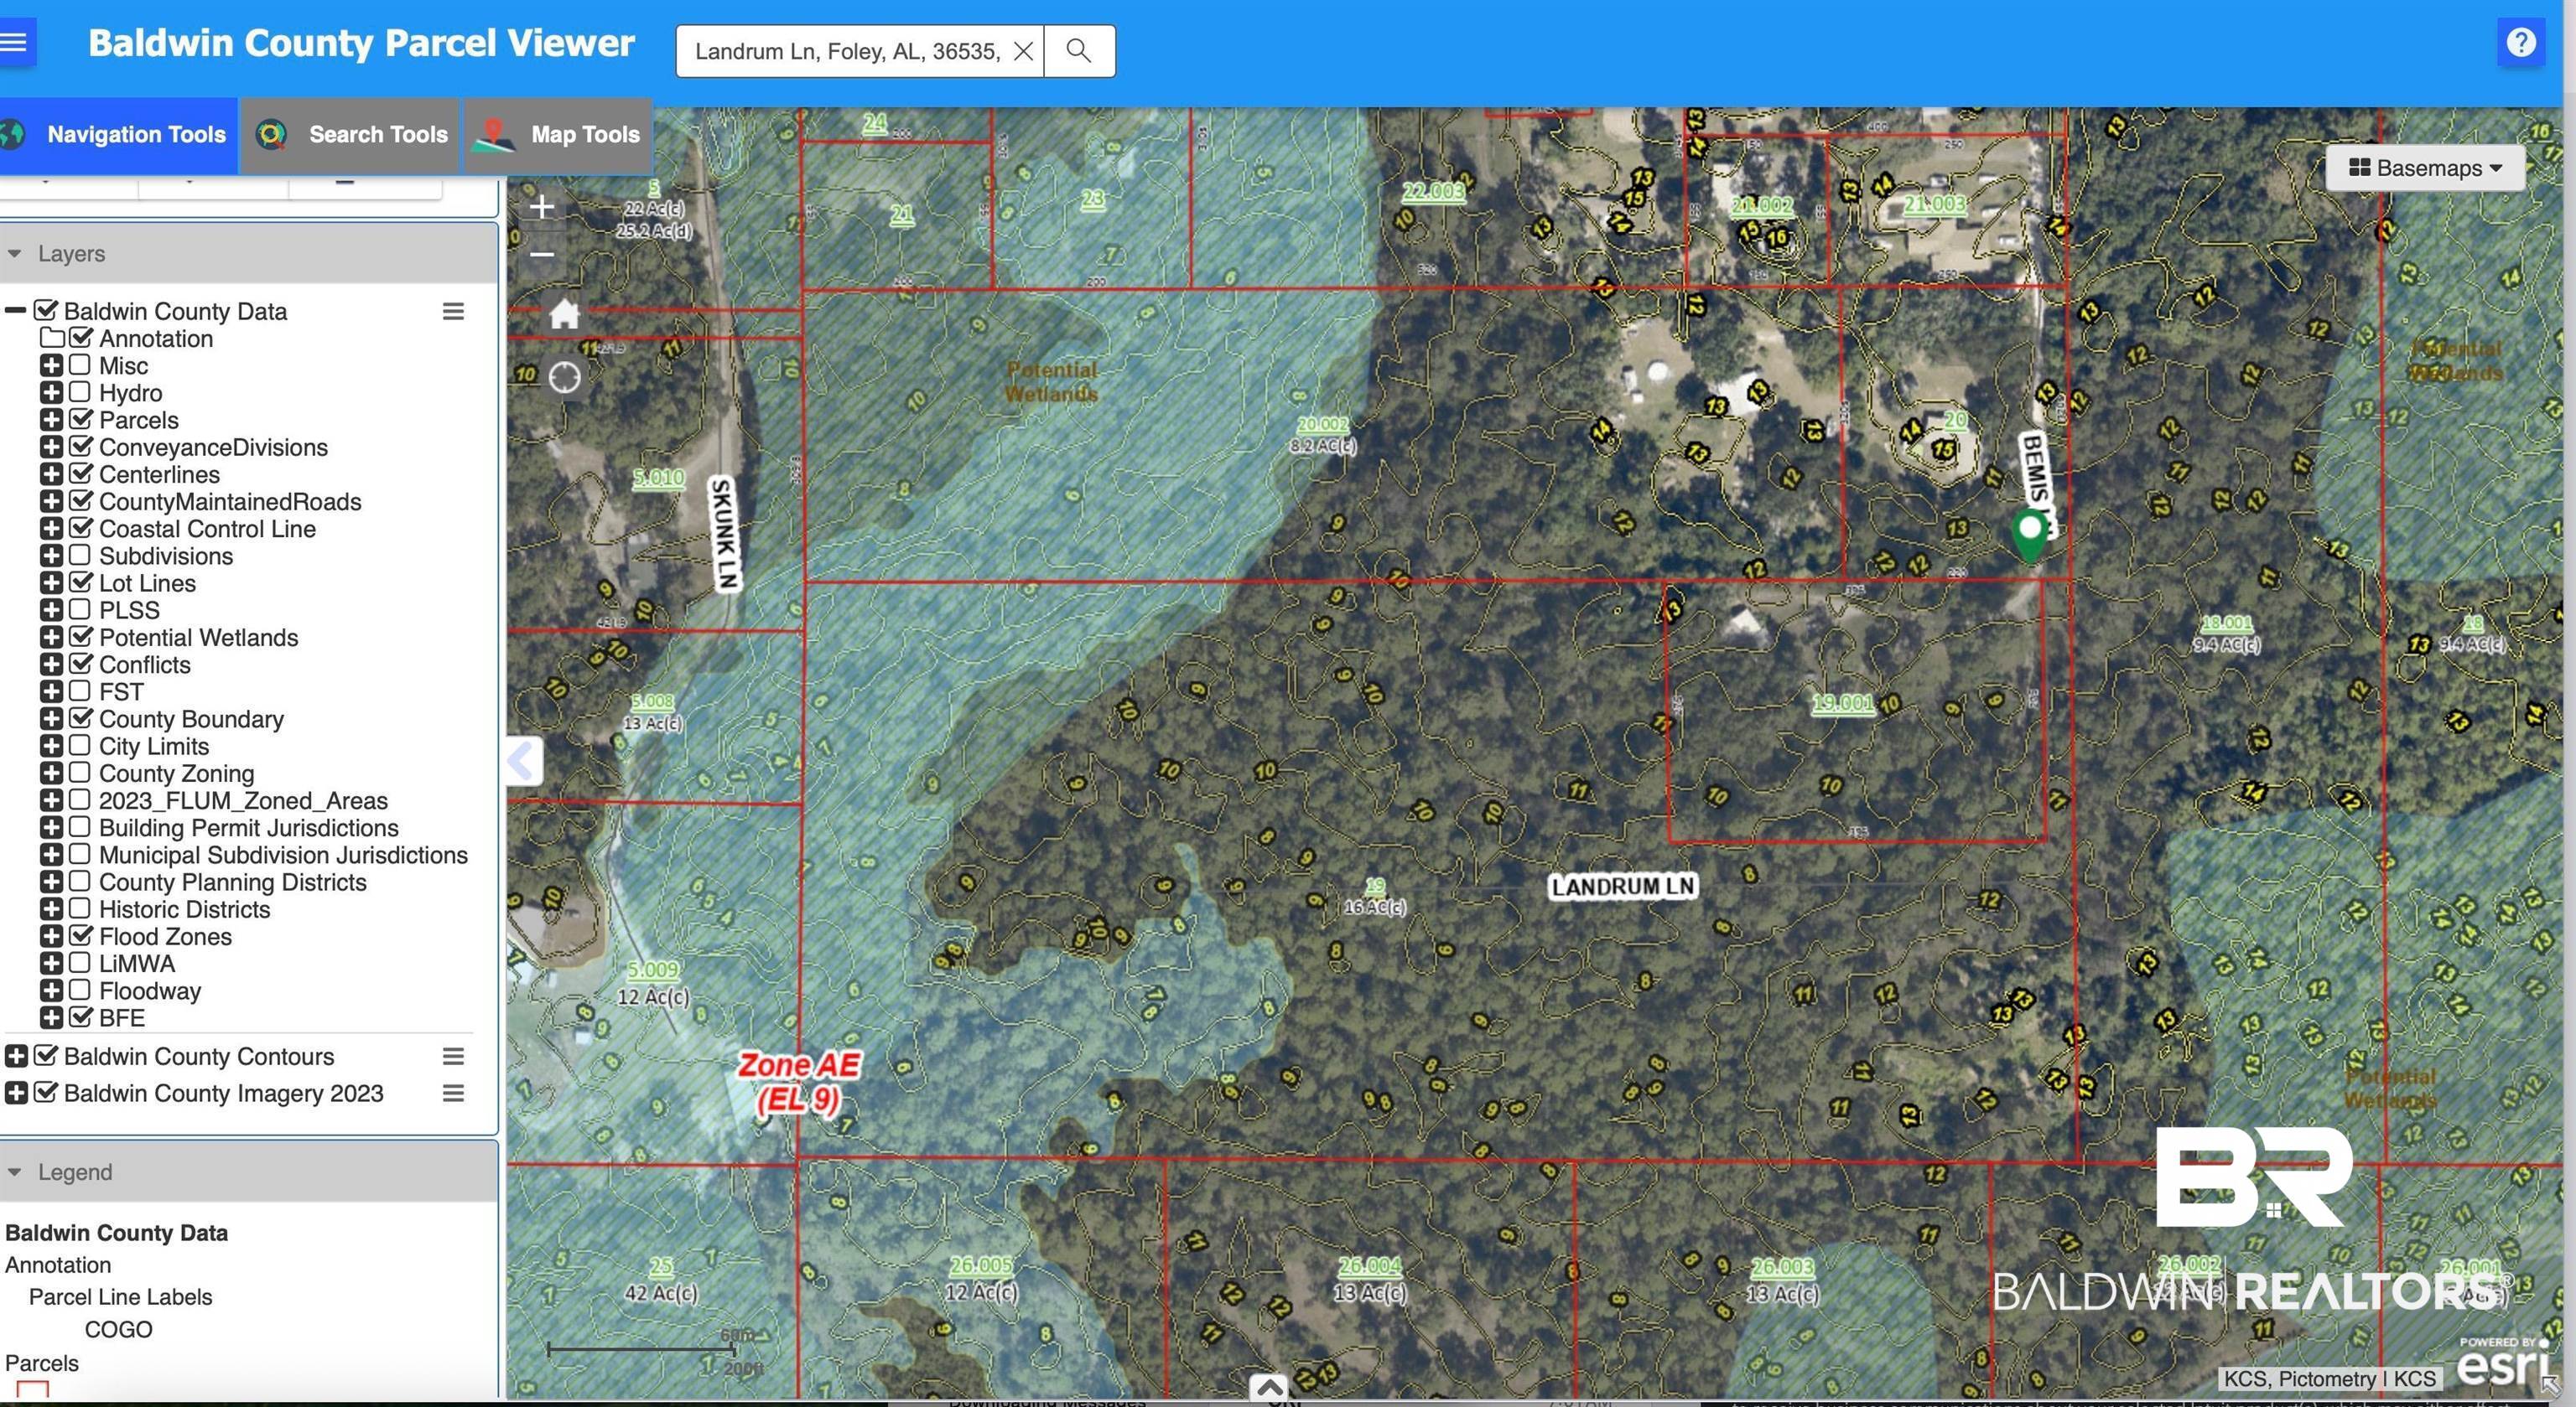Screen dimensions: 2576x1407
Task: Click the Baldwin County Parcel Viewer title
Action: (x=361, y=43)
